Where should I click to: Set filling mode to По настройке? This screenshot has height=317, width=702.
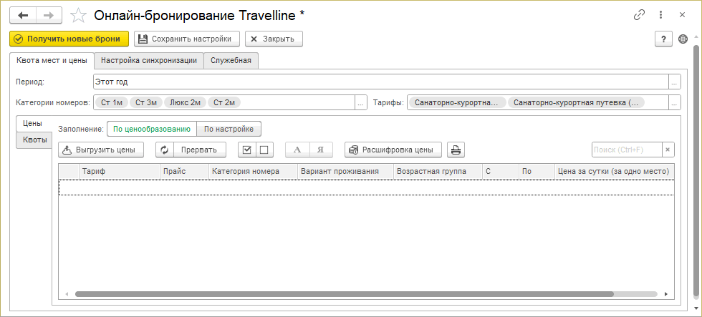pyautogui.click(x=229, y=129)
